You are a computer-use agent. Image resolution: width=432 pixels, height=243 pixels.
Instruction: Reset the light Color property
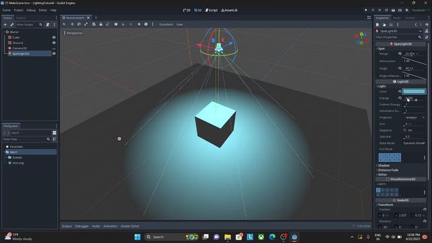[x=400, y=92]
